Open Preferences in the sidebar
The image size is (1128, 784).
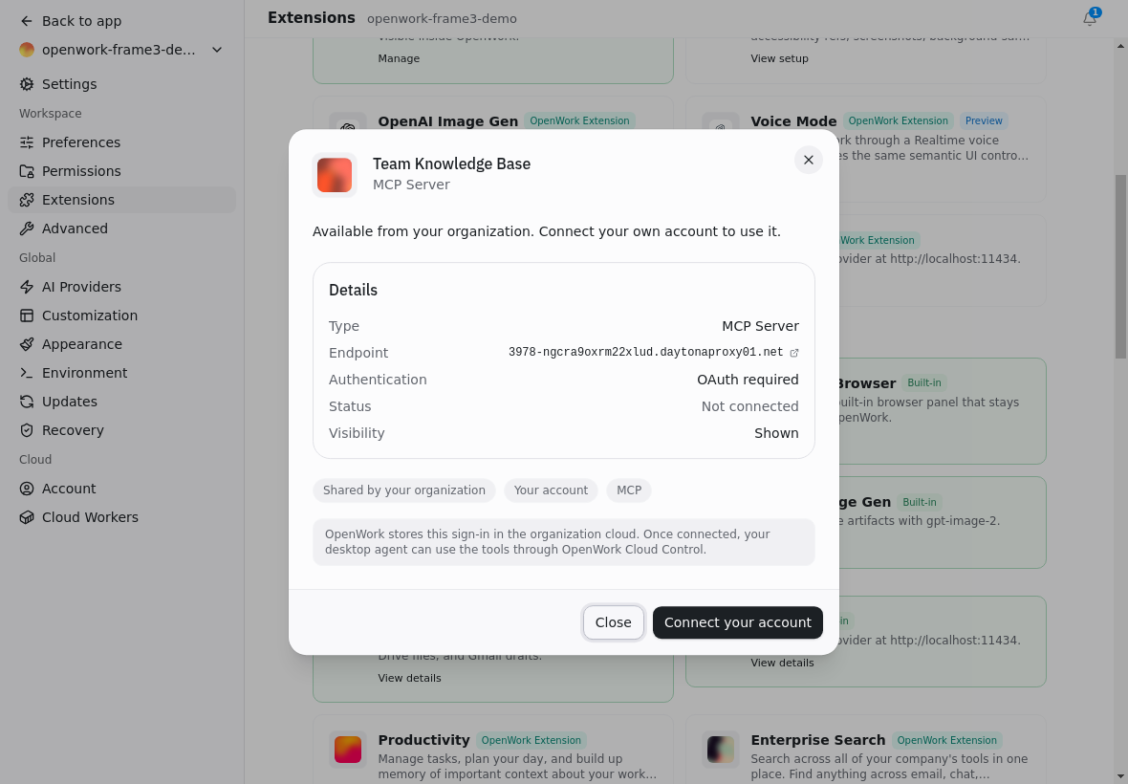click(x=121, y=142)
